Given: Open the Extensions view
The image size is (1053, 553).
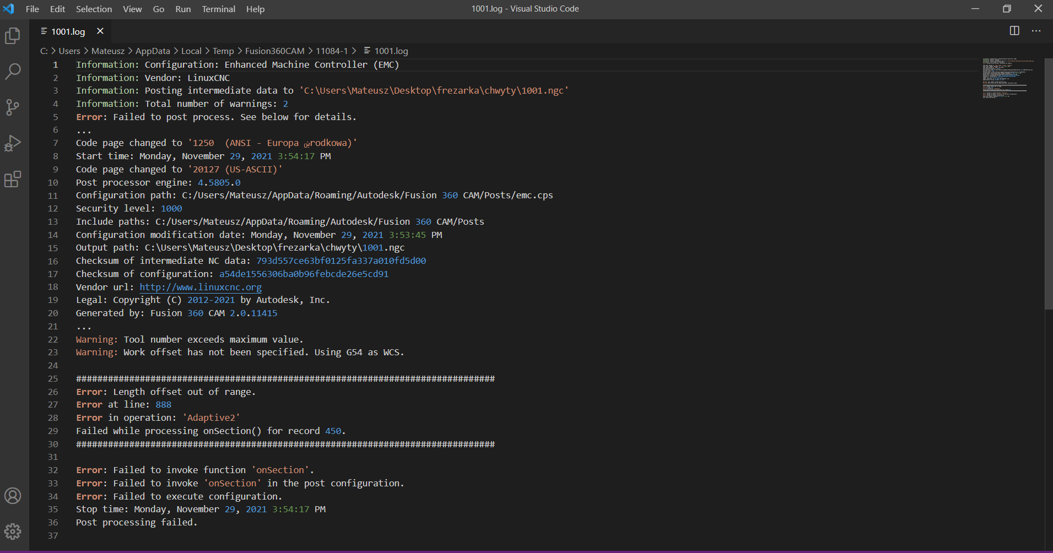Looking at the screenshot, I should point(13,179).
